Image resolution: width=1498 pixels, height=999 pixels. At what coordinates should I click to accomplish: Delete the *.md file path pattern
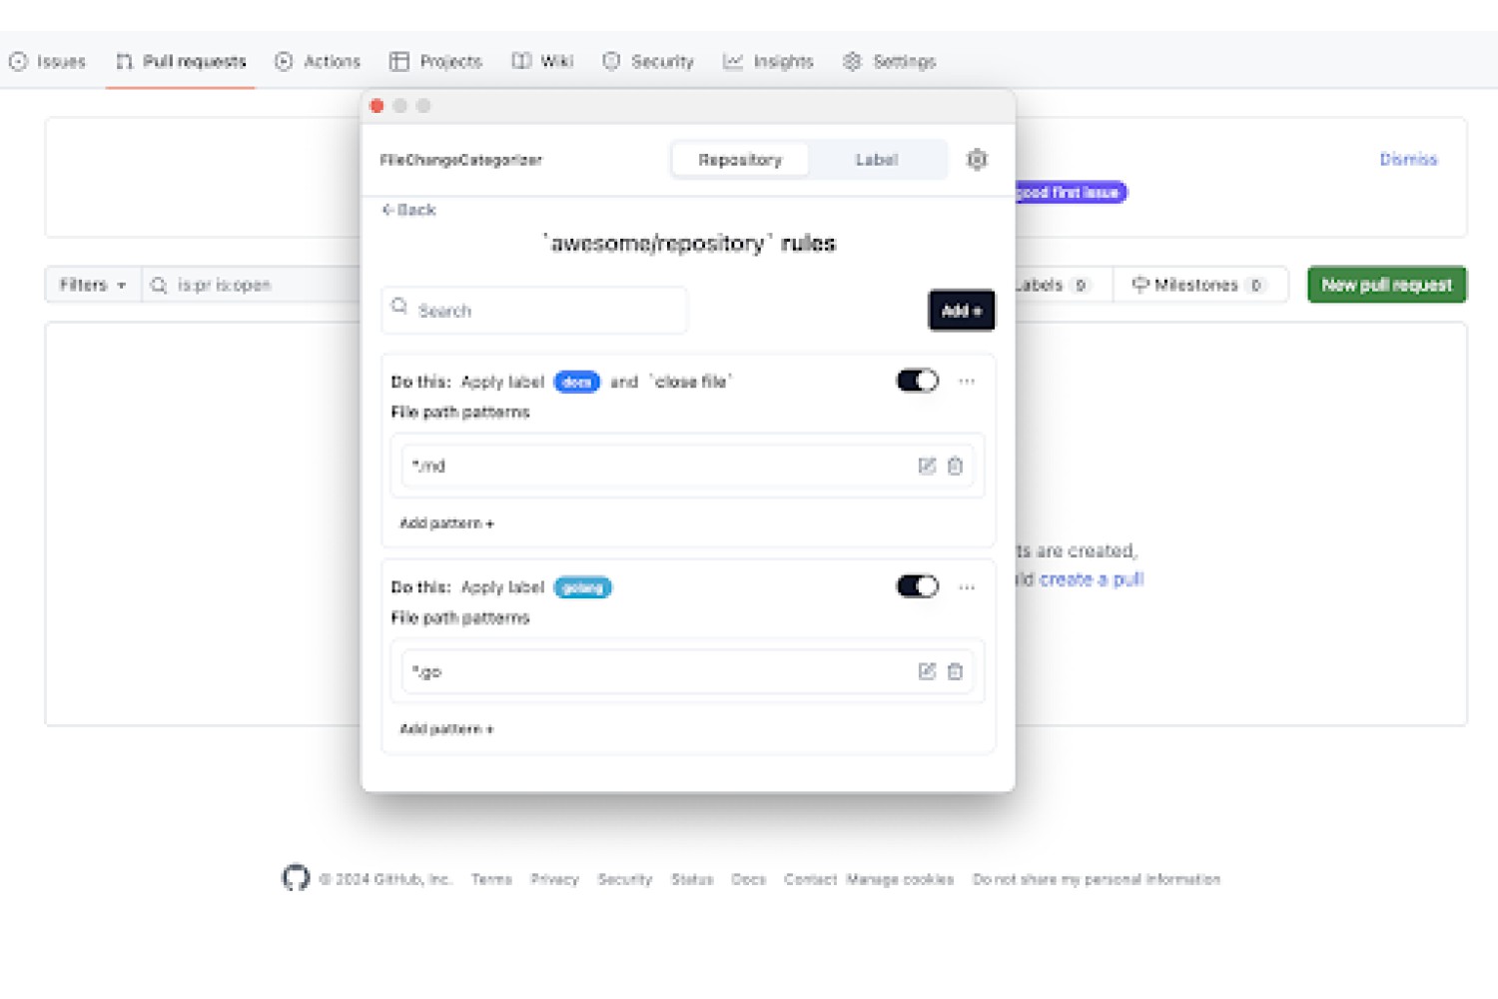click(x=955, y=466)
